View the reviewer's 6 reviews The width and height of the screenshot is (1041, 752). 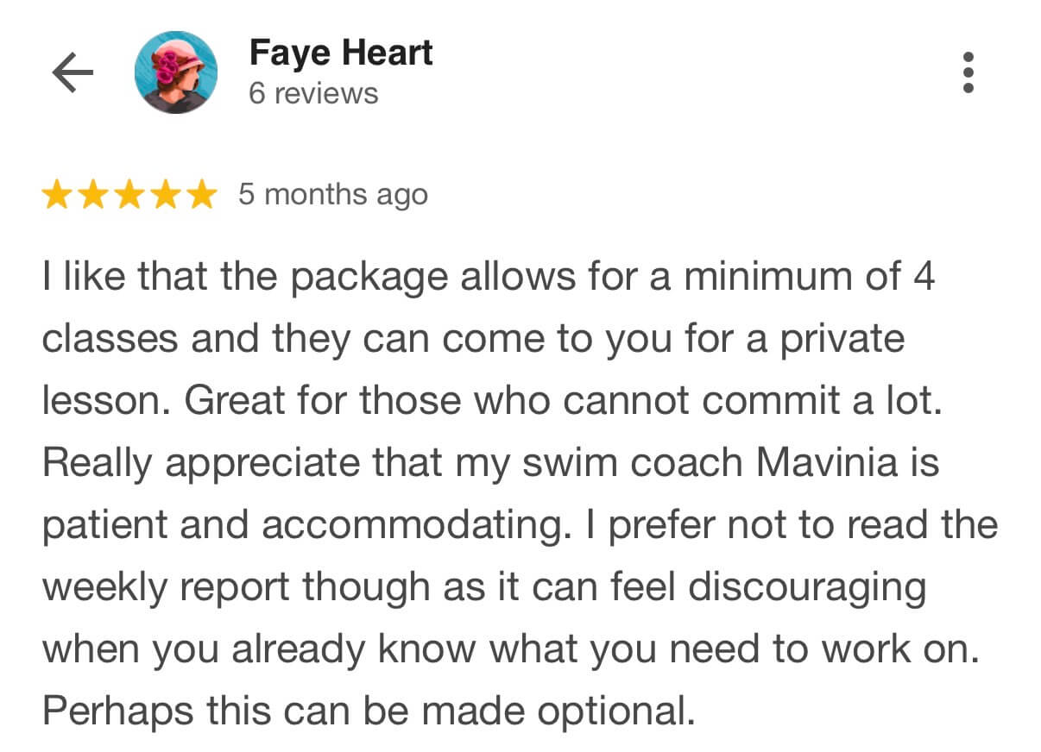[313, 93]
